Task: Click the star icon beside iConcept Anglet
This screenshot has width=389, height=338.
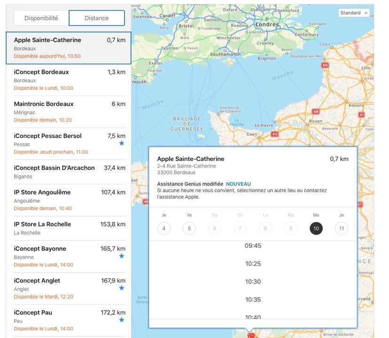Action: click(122, 288)
